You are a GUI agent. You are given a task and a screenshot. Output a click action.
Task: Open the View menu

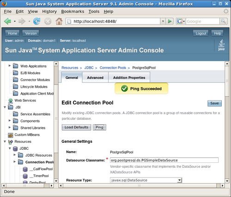tap(33, 12)
